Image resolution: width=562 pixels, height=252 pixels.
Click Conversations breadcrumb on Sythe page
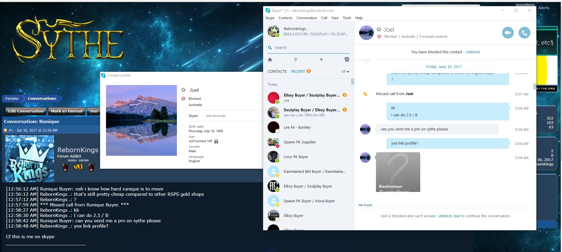[x=42, y=99]
